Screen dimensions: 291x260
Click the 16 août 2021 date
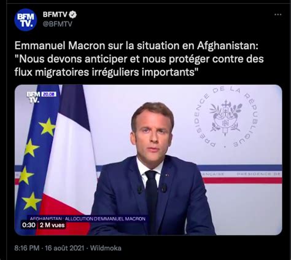coord(64,248)
